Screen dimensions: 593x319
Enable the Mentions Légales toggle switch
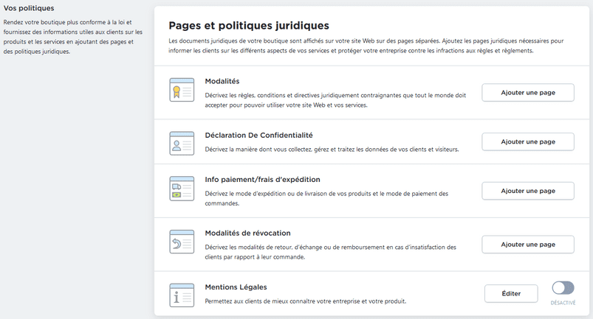[563, 288]
